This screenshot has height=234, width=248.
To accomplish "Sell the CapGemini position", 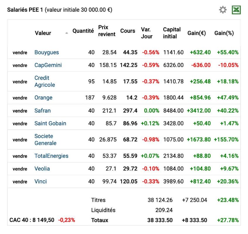I will coord(20,65).
